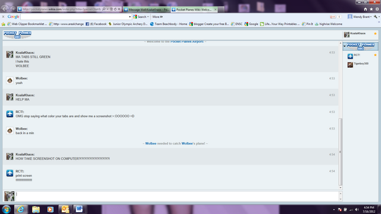This screenshot has height=214, width=381.
Task: Click the volume speaker tray icon
Action: (x=357, y=209)
